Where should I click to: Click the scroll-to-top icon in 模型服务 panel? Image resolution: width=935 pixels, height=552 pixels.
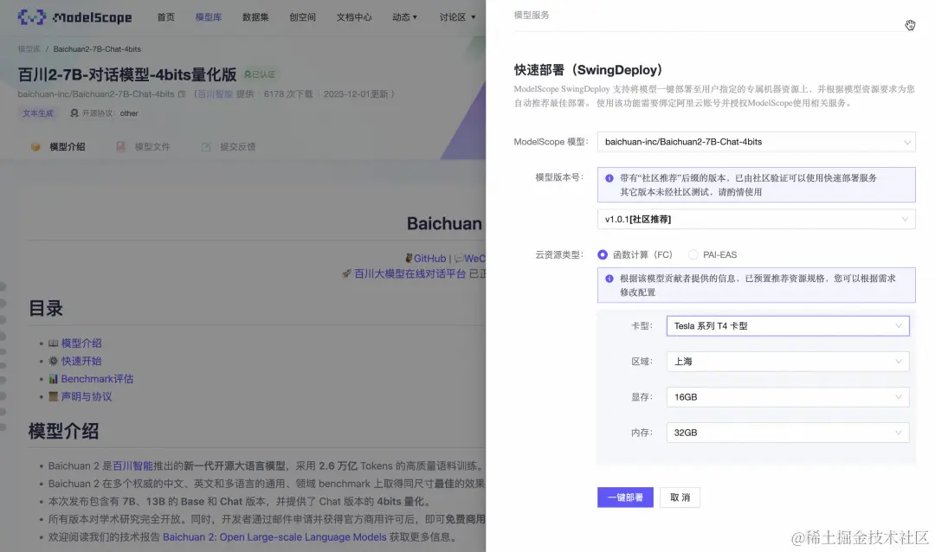[910, 25]
